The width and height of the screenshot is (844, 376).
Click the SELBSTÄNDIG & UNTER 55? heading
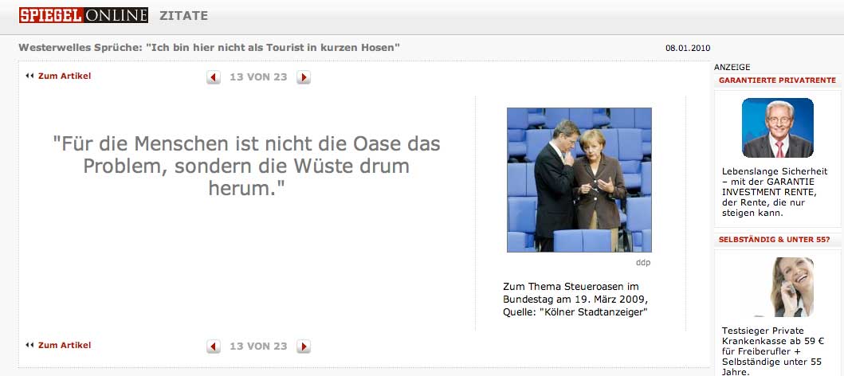pos(774,239)
